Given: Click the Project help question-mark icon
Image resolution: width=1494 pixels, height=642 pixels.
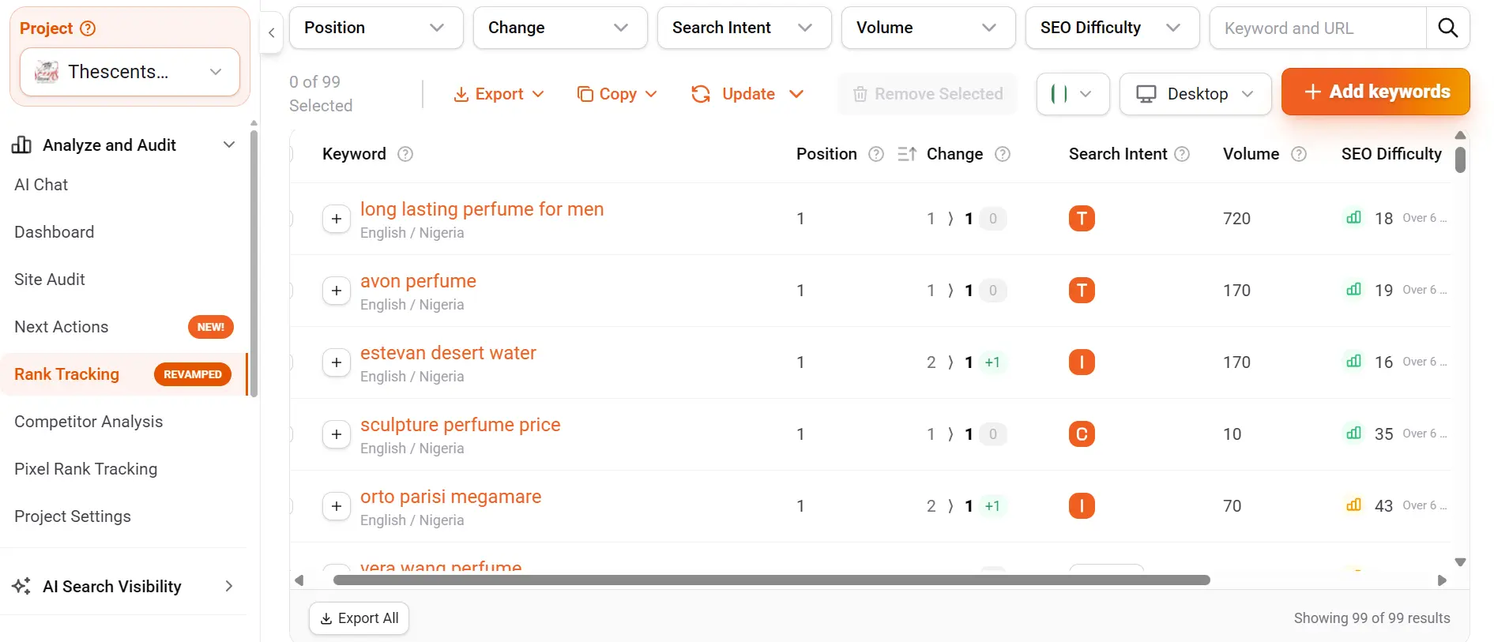Looking at the screenshot, I should click(88, 28).
